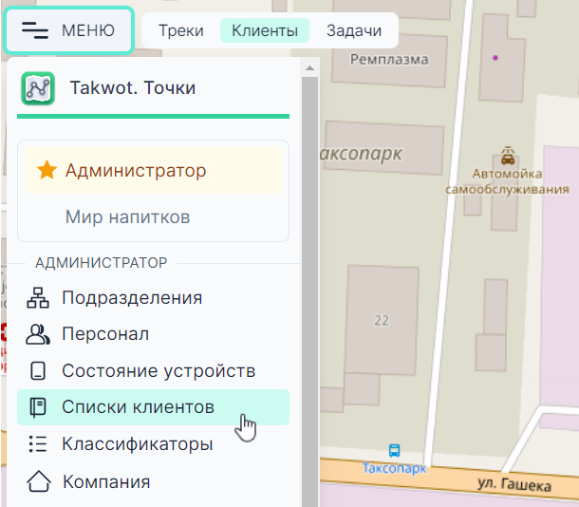Image resolution: width=579 pixels, height=507 pixels.
Task: Click the Автомойка самообслуживания car wash marker
Action: click(508, 156)
